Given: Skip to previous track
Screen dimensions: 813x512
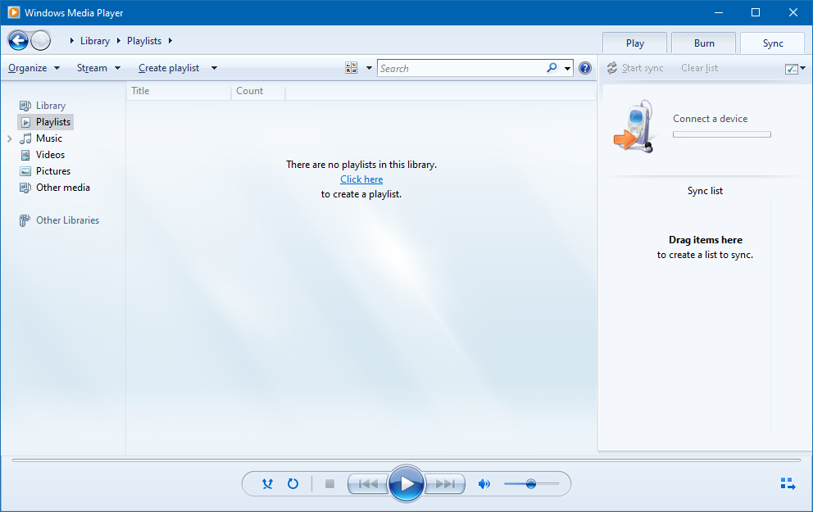Looking at the screenshot, I should 368,484.
